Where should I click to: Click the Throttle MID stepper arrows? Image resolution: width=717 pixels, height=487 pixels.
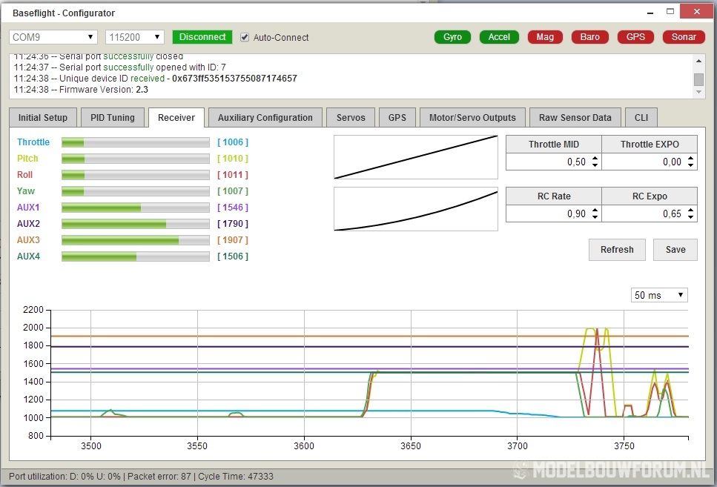click(595, 162)
